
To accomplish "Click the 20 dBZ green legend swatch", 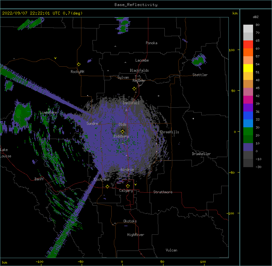I will pyautogui.click(x=248, y=131).
